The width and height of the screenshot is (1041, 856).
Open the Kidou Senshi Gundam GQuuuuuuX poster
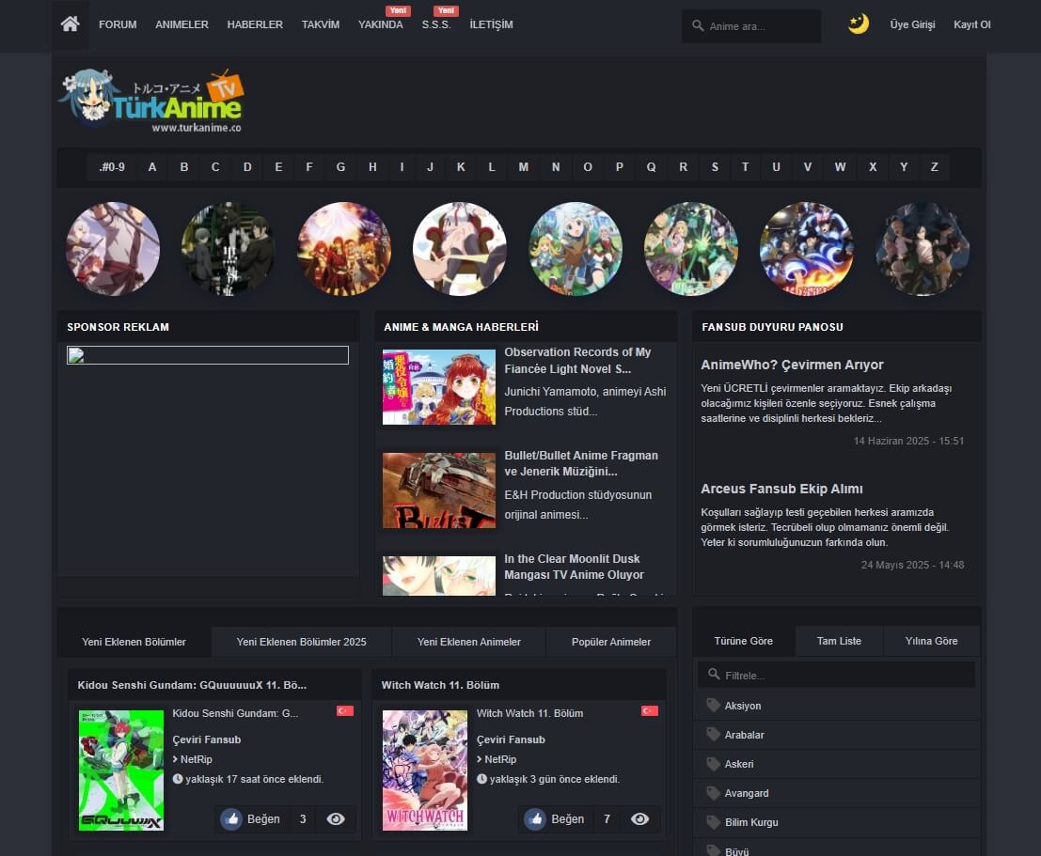(x=120, y=770)
